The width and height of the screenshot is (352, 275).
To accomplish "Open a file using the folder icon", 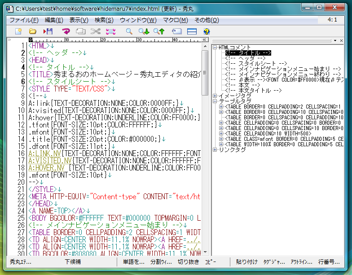I will point(33,31).
